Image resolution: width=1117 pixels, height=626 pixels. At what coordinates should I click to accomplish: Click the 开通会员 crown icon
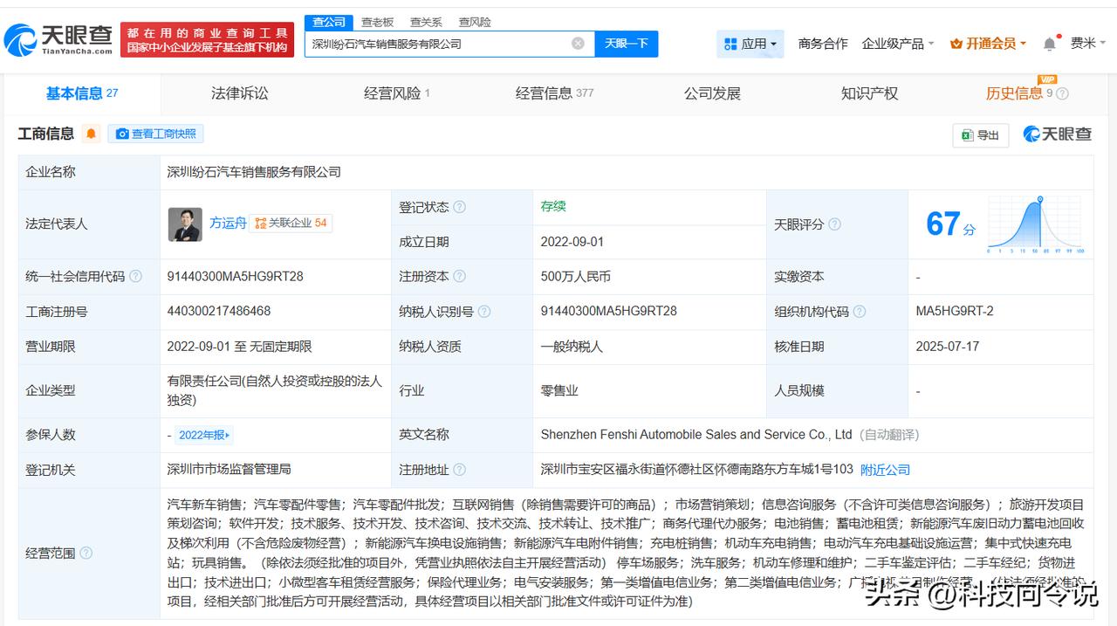[956, 44]
